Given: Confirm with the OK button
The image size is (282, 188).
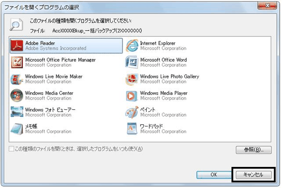Looking at the screenshot, I should (214, 175).
